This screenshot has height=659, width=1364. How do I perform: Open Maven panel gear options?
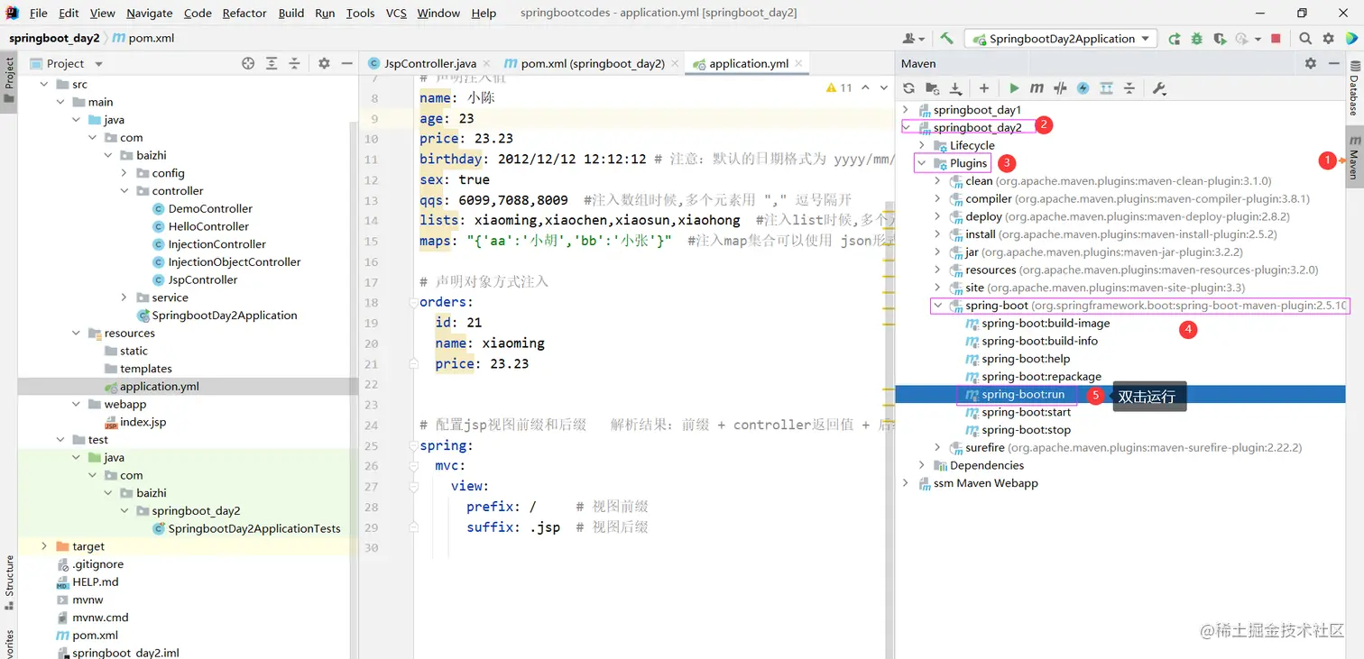pyautogui.click(x=1311, y=63)
